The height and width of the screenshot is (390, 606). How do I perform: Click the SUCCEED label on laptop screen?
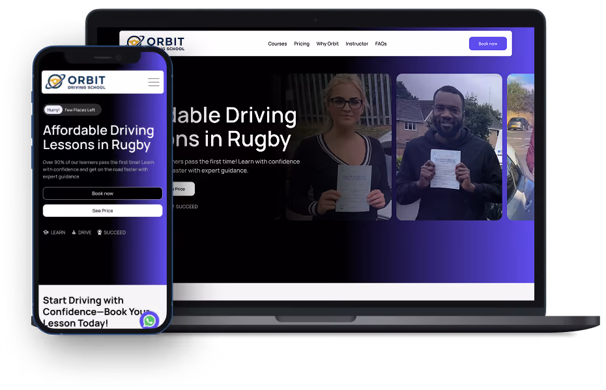tap(186, 206)
